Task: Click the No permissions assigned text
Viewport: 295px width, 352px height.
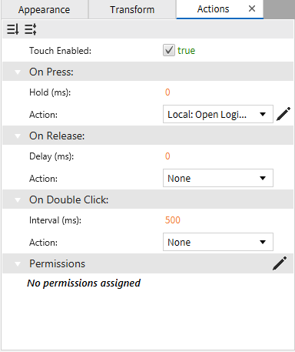Action: (x=84, y=283)
